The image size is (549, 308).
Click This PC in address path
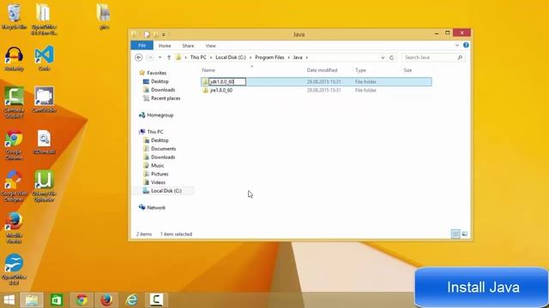[x=198, y=57]
